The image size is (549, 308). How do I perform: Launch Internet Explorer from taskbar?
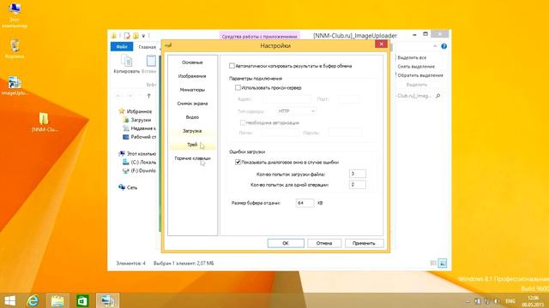33,300
